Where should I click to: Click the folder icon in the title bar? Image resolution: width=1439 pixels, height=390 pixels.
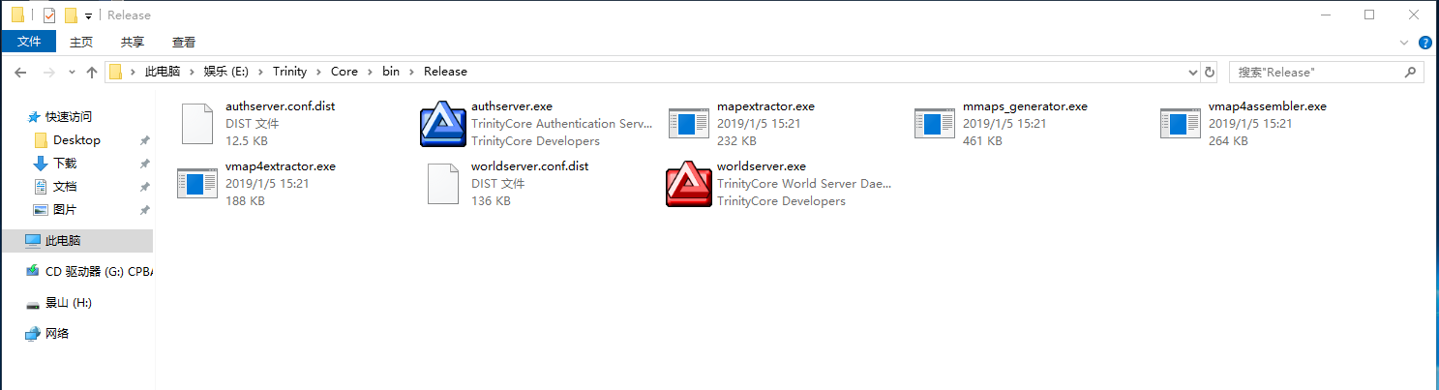coord(17,15)
